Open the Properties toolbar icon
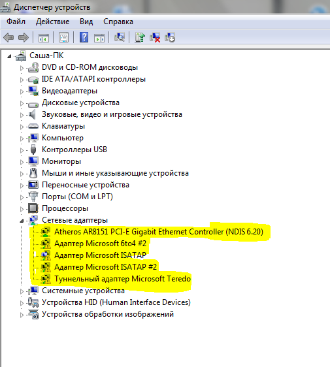Image resolution: width=330 pixels, height=367 pixels. [63, 37]
